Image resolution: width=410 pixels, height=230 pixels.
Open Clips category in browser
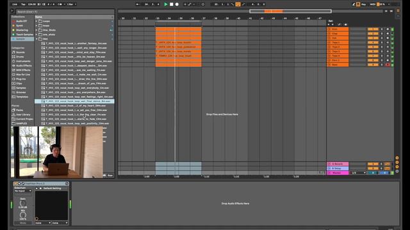[19, 83]
